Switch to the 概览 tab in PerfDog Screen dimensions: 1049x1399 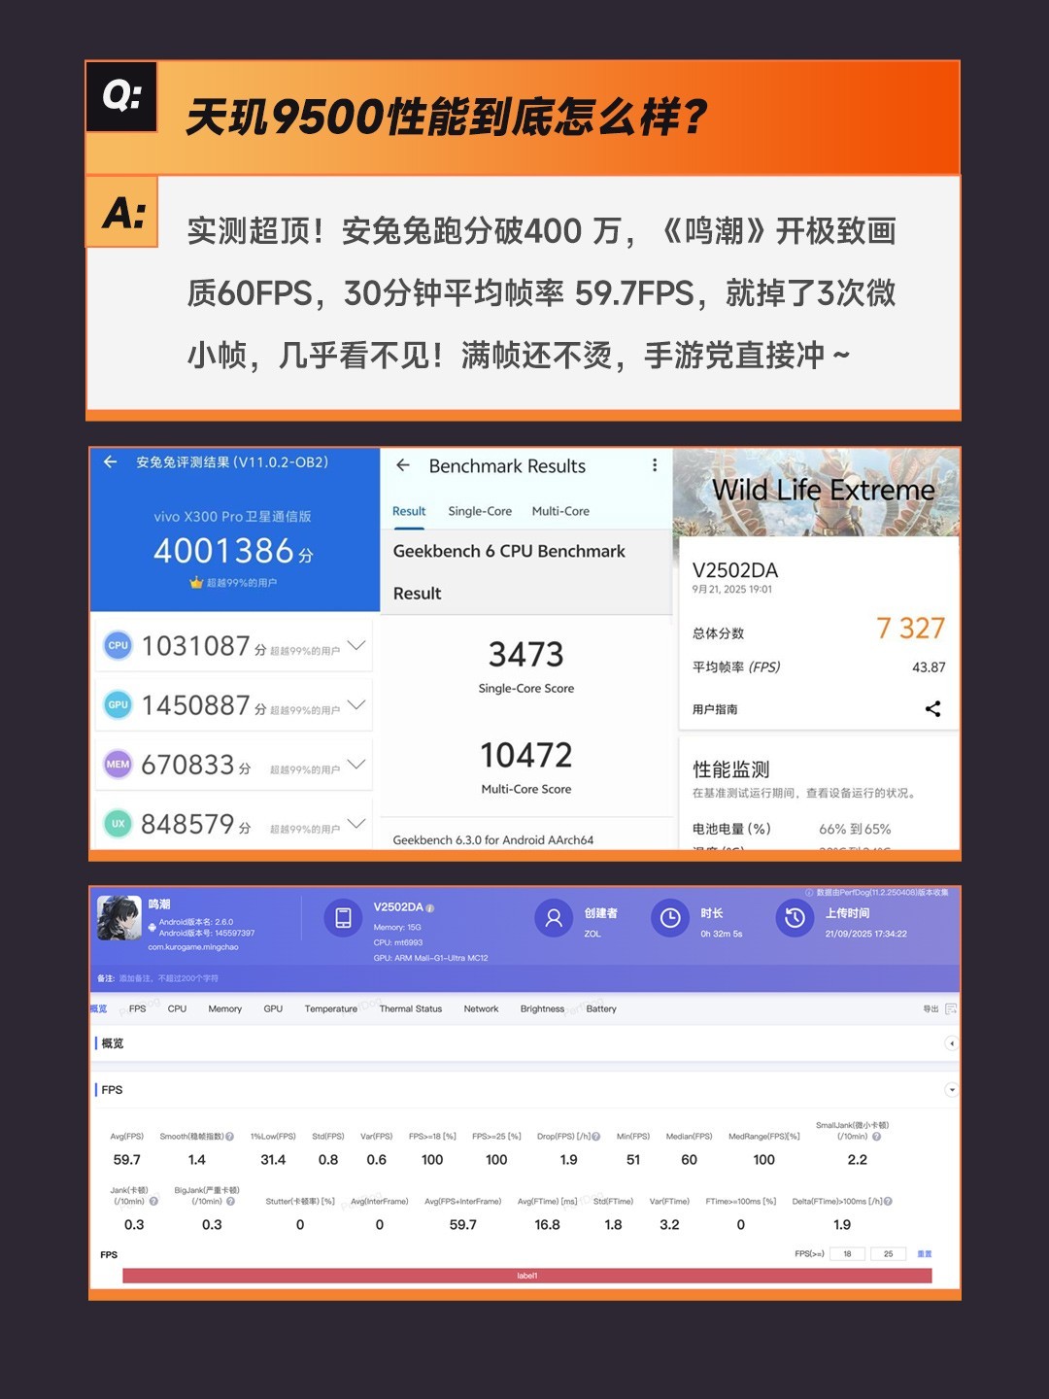98,1008
